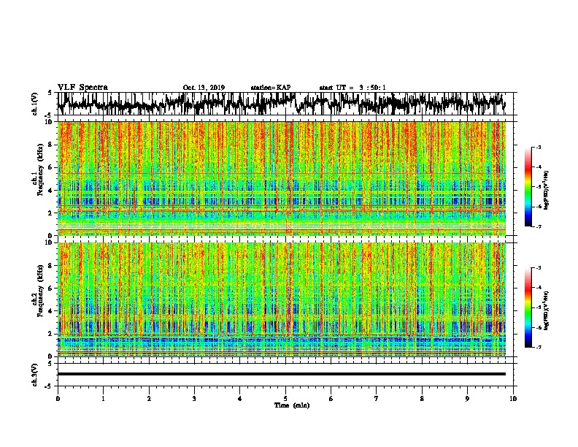Click the "ch.1(V)" waveform axis label
This screenshot has height=447, width=578.
click(35, 104)
